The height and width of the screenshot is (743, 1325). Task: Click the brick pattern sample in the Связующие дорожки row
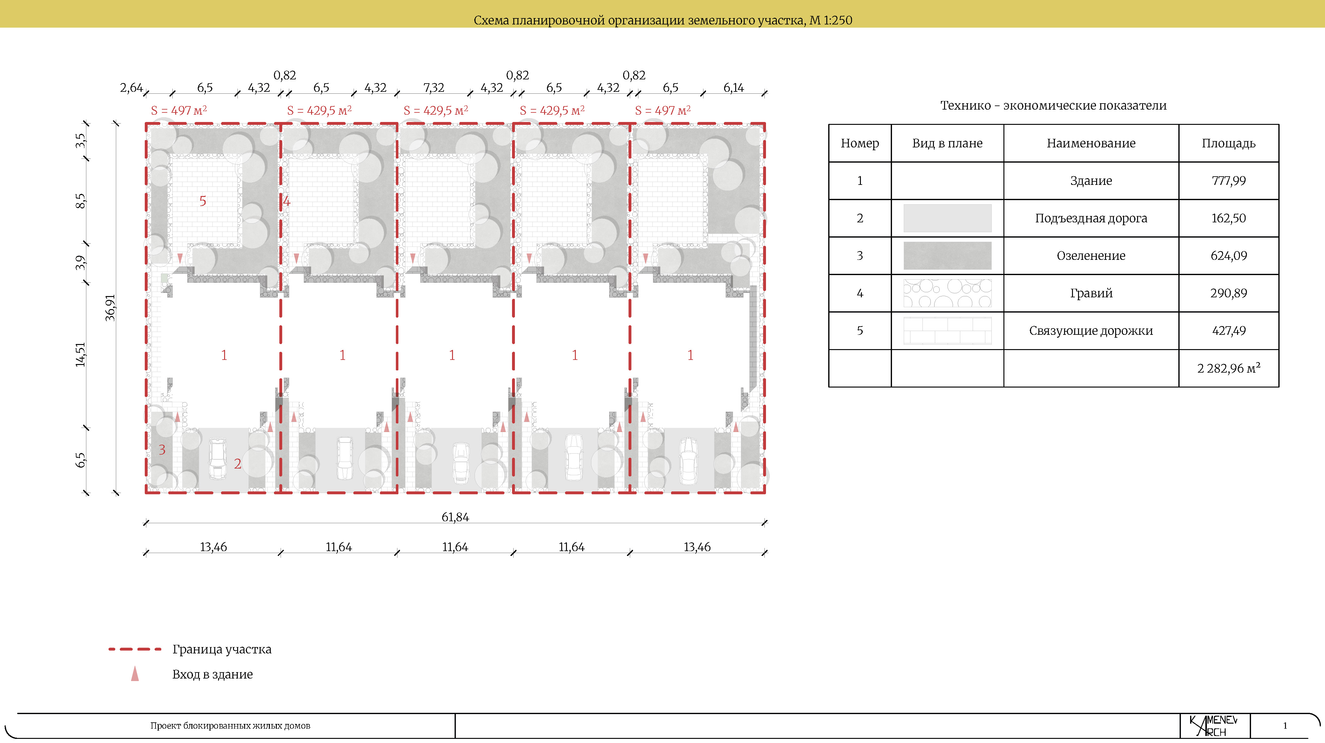(947, 331)
